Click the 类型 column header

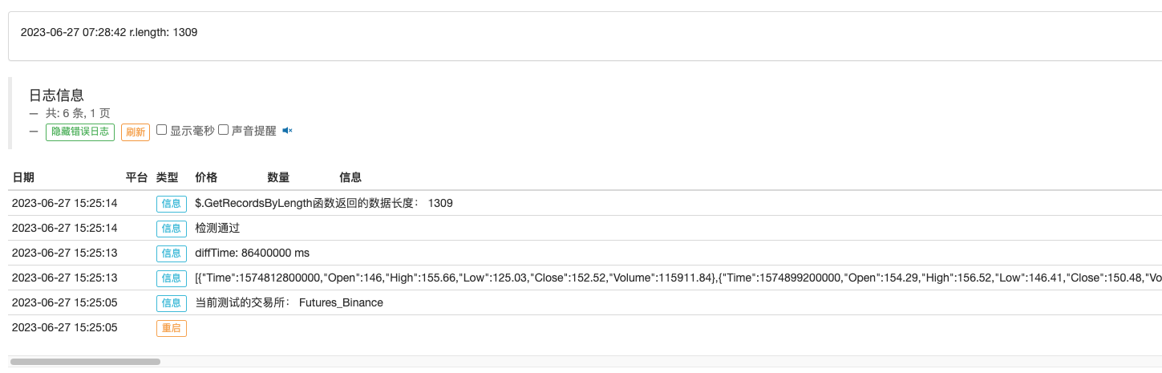tap(168, 177)
